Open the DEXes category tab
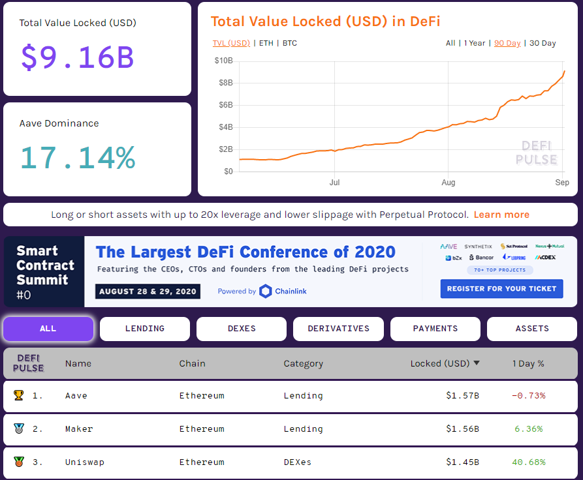Image resolution: width=583 pixels, height=480 pixels. (x=242, y=329)
